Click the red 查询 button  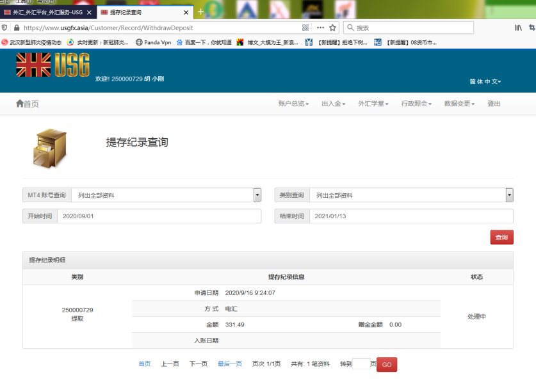pyautogui.click(x=501, y=237)
